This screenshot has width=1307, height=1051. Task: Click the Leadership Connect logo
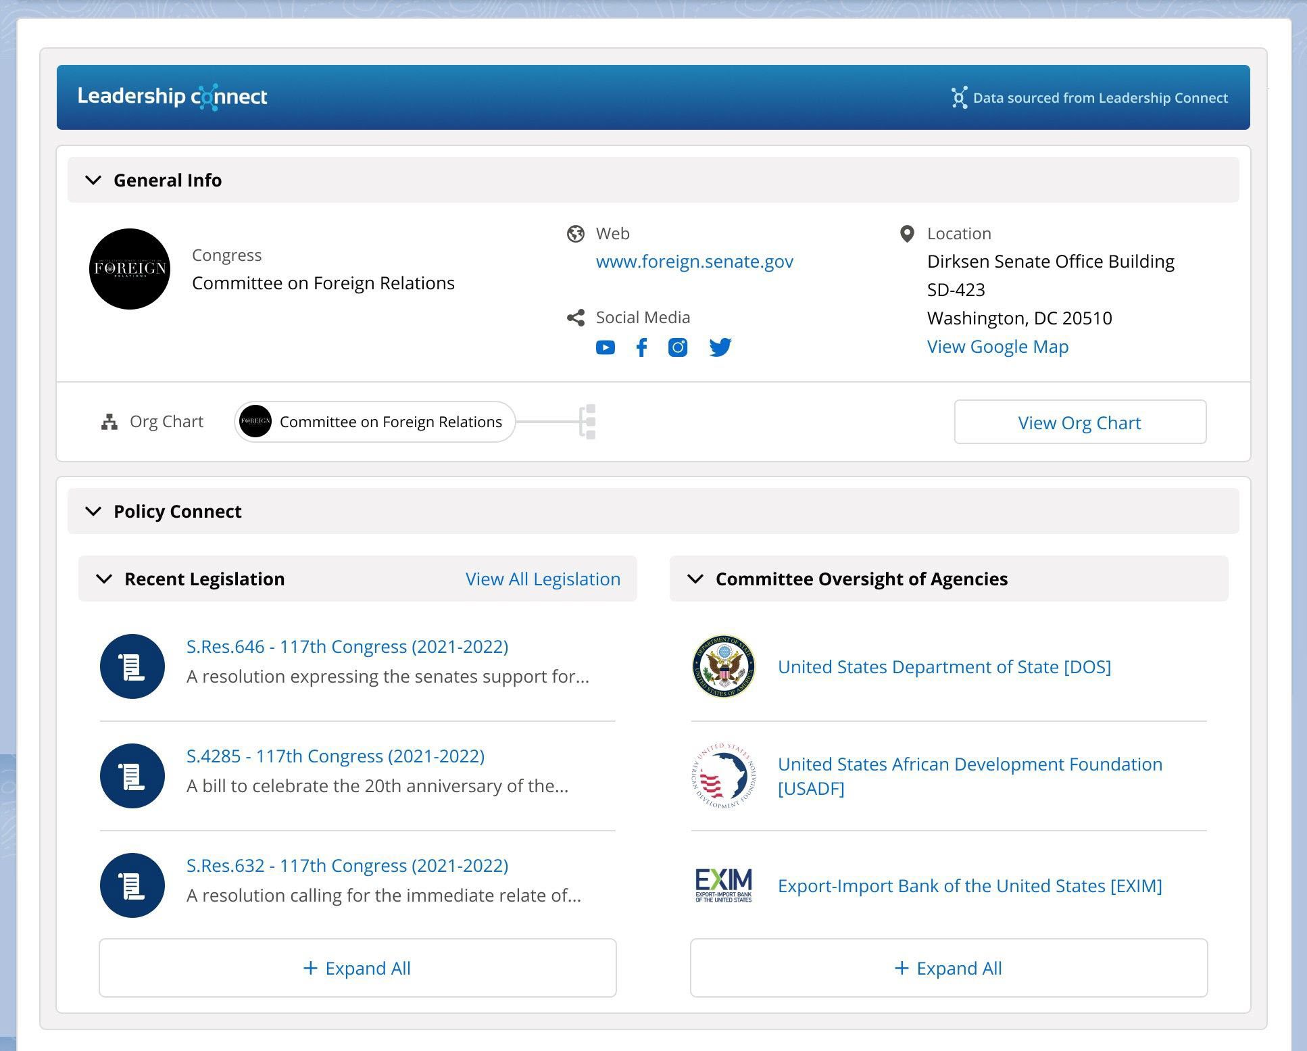172,97
